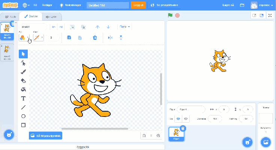Click the choose a sprite button

pyautogui.click(x=247, y=142)
